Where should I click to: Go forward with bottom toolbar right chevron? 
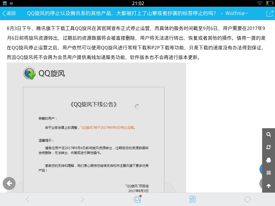tap(82, 199)
